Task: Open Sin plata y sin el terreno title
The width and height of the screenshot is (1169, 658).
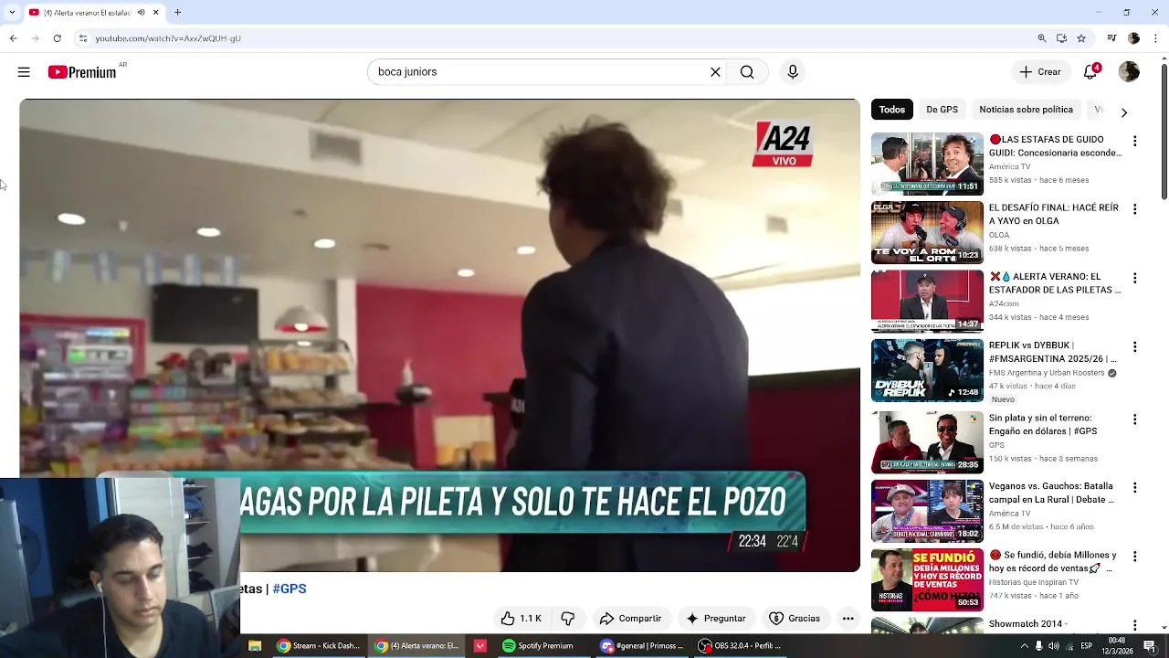Action: tap(1043, 424)
